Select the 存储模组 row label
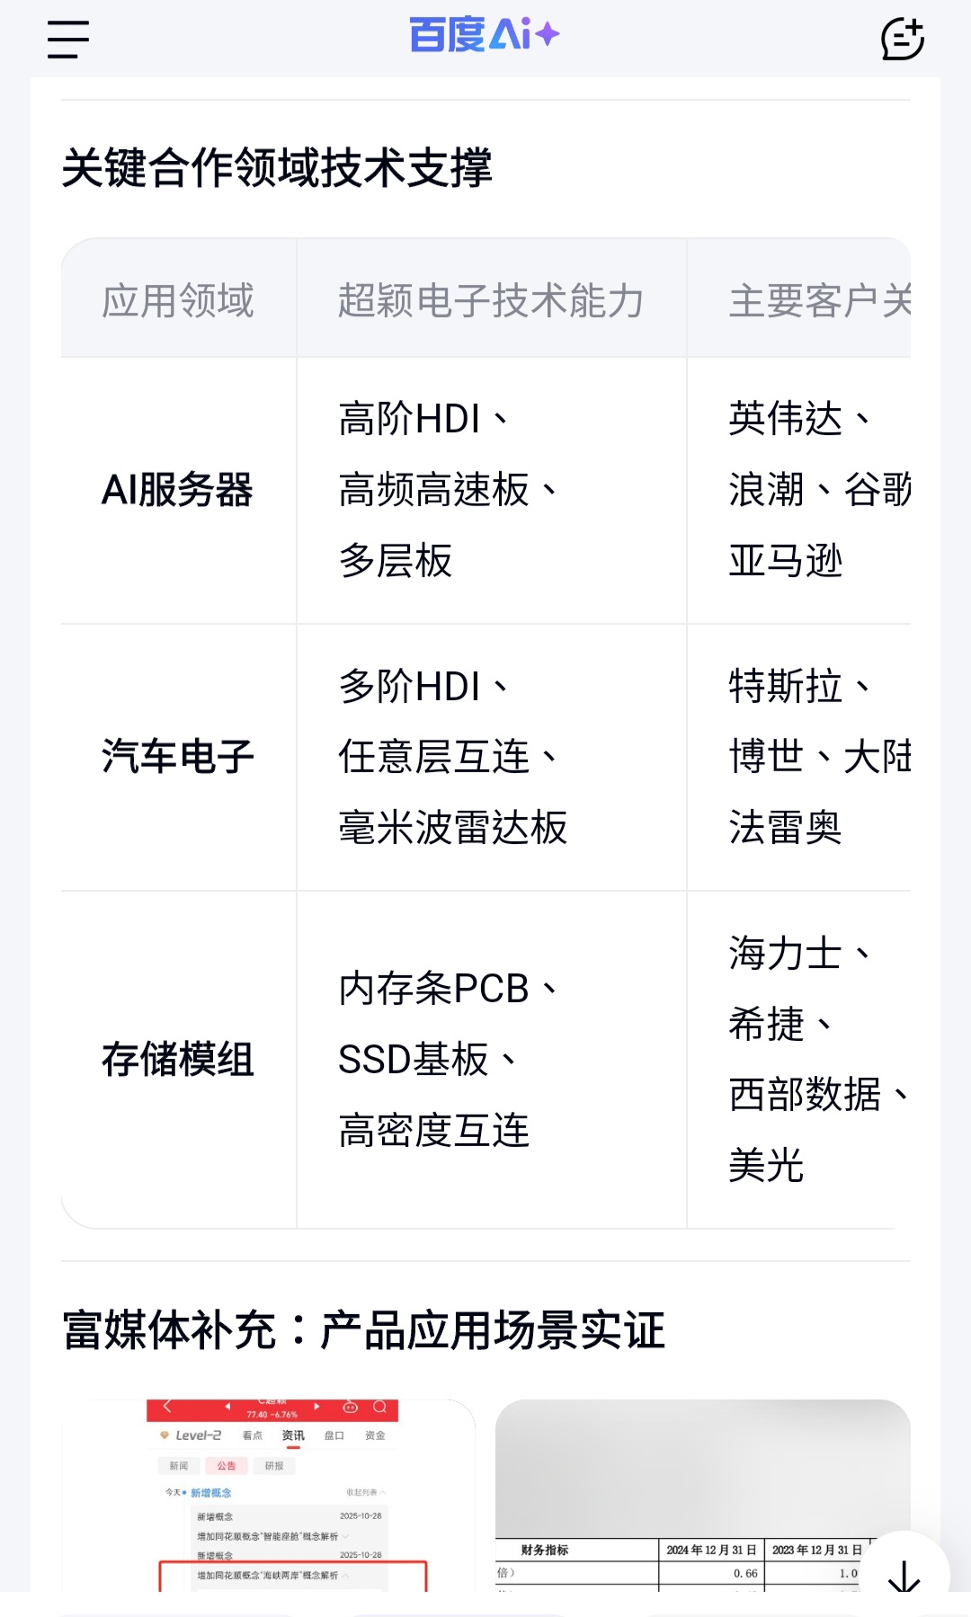Image resolution: width=971 pixels, height=1617 pixels. pyautogui.click(x=178, y=1059)
